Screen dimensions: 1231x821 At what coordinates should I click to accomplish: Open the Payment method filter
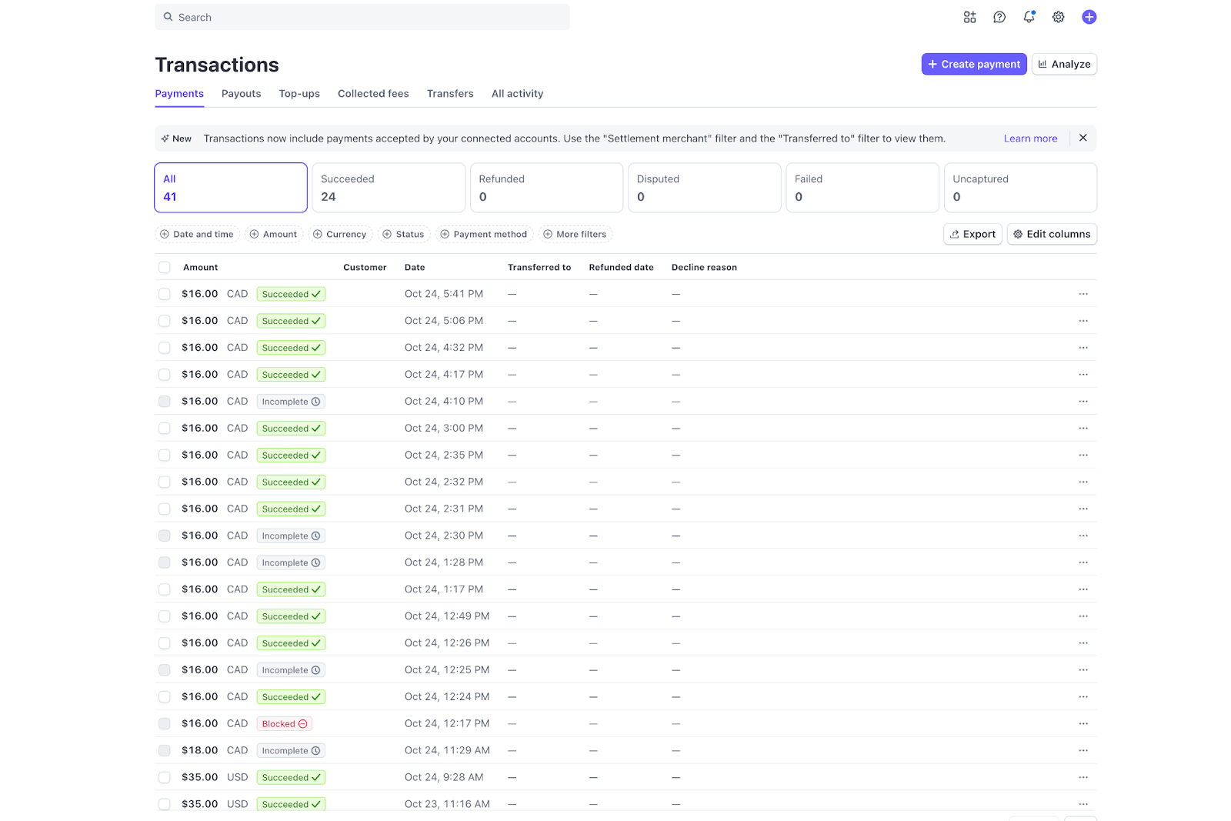[x=484, y=234]
